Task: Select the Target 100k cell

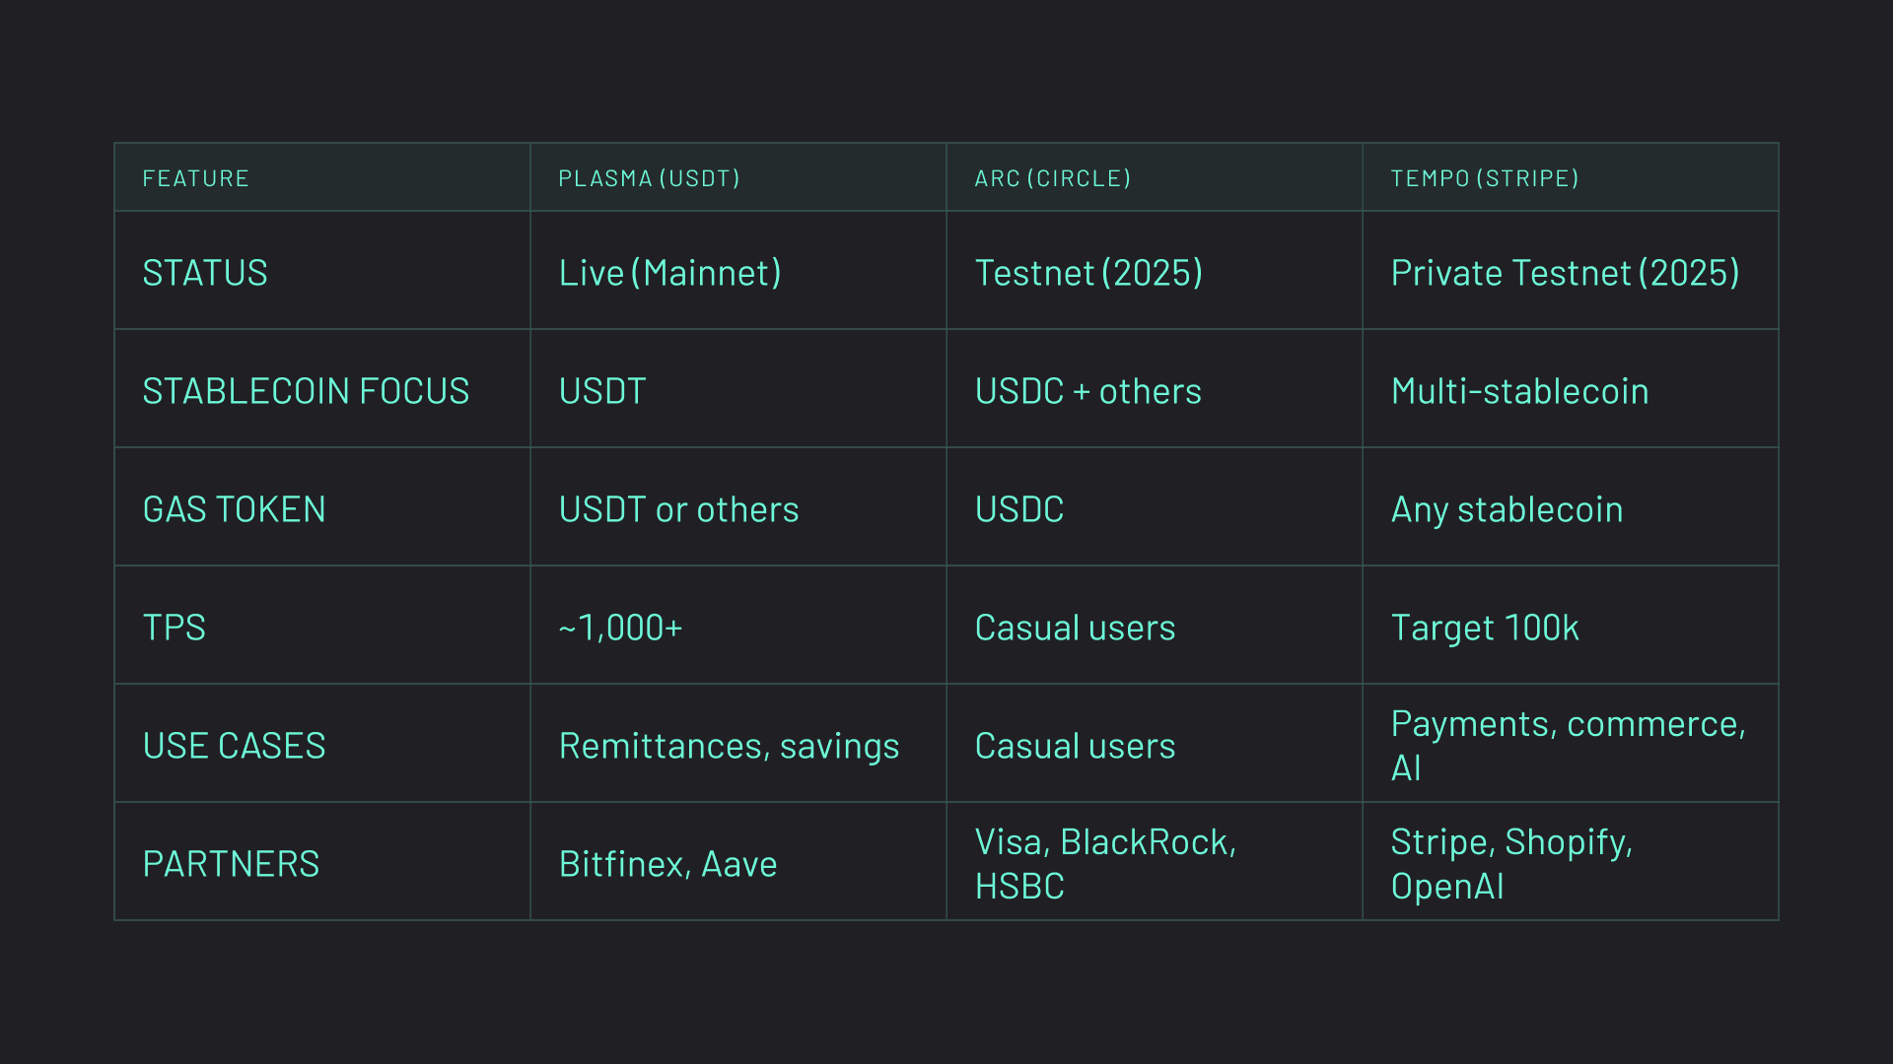Action: point(1485,628)
